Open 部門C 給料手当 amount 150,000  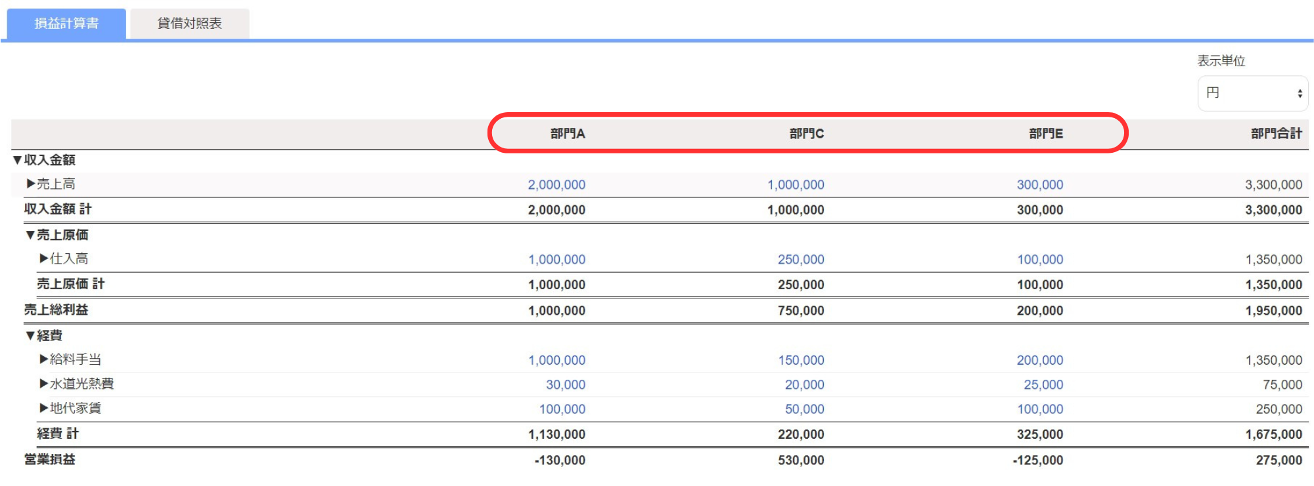[x=800, y=360]
